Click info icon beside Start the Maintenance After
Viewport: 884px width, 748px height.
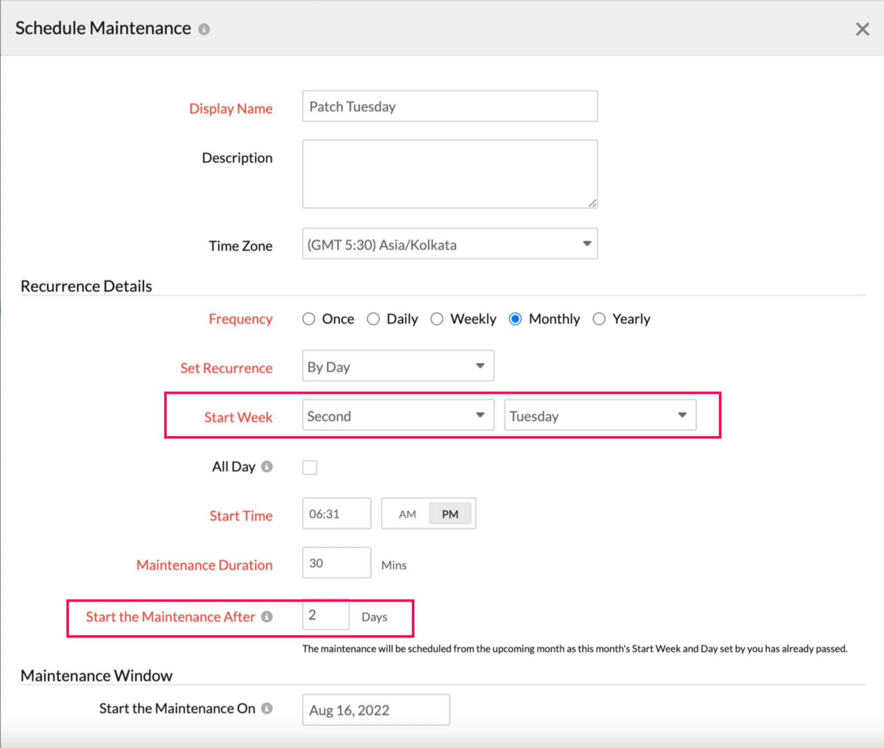tap(267, 617)
